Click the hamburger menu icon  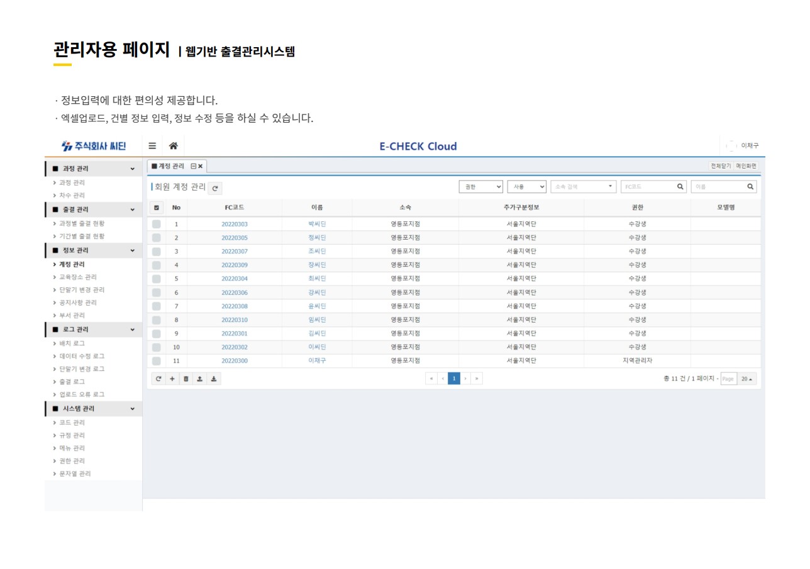(x=152, y=146)
